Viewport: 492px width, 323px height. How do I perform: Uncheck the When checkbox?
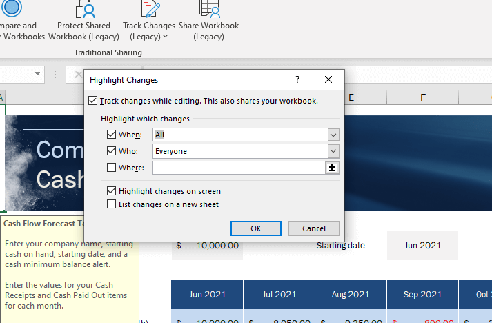(111, 135)
